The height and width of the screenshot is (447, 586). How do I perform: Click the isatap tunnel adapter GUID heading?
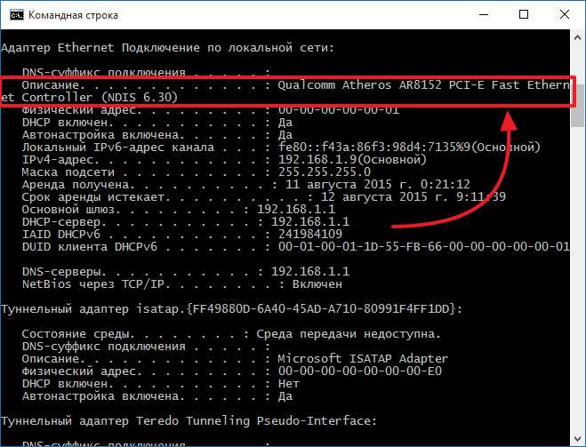point(232,309)
